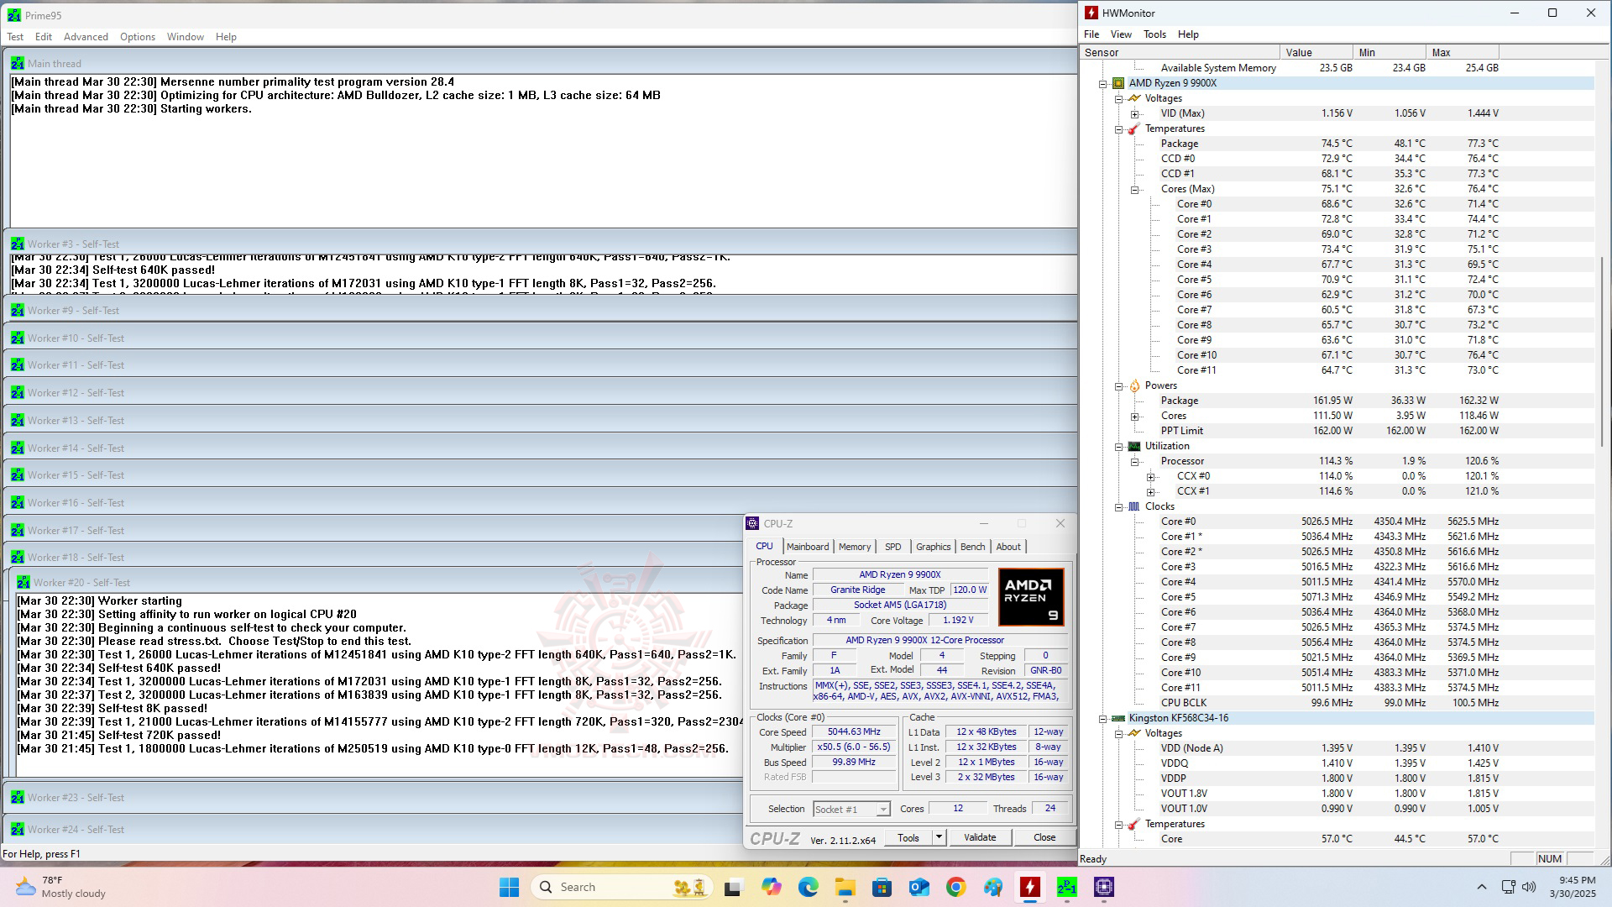Open the Tools dropdown arrow in CPU-Z
The image size is (1612, 907).
pos(939,837)
